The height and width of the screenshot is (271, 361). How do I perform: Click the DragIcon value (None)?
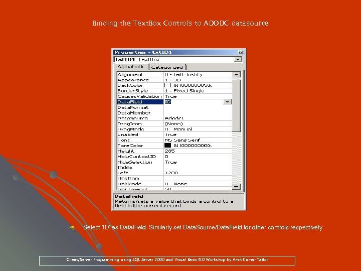173,124
